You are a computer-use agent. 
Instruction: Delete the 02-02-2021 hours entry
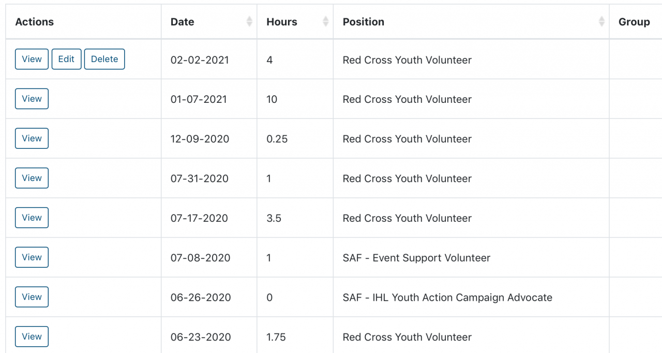click(104, 59)
